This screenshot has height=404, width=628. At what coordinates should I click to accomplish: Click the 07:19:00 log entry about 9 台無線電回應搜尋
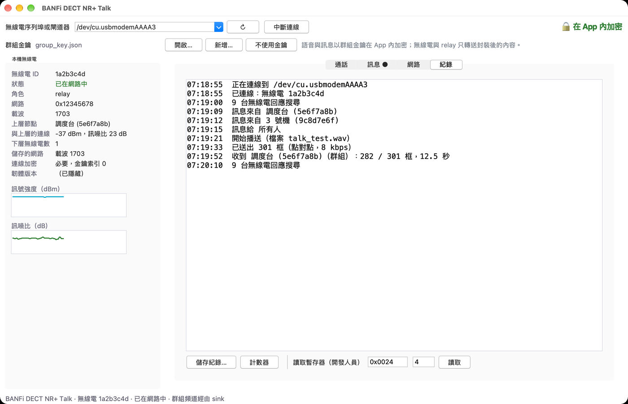[244, 102]
